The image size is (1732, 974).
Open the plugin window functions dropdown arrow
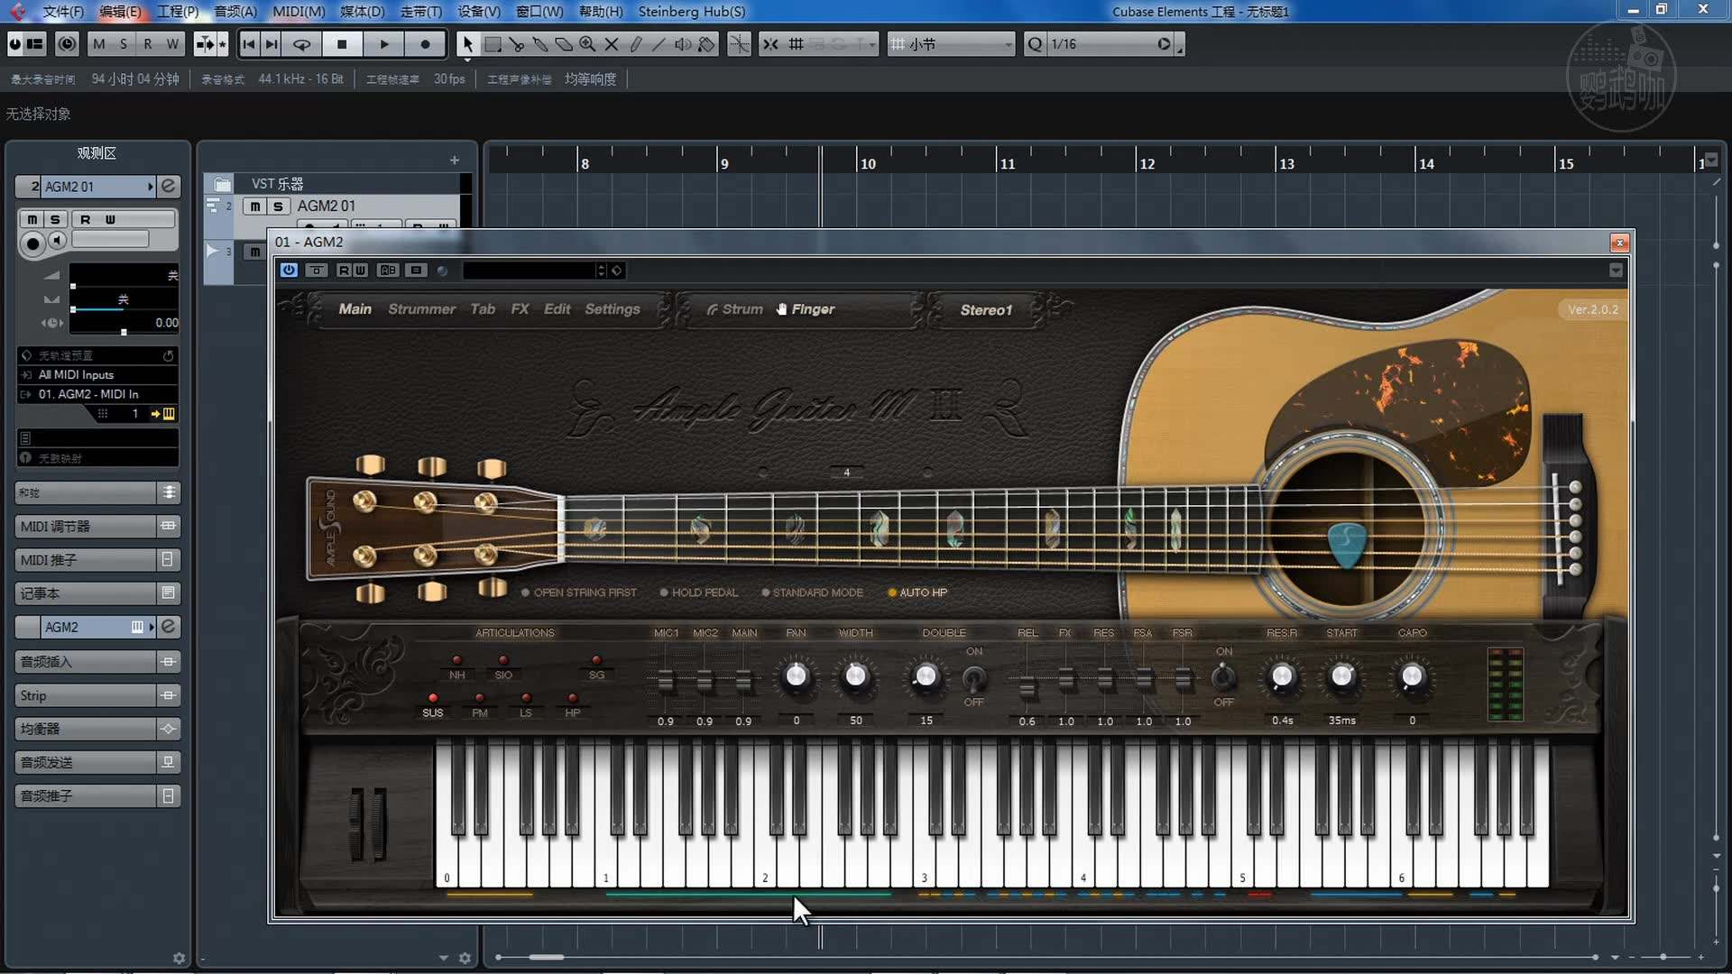tap(1616, 271)
